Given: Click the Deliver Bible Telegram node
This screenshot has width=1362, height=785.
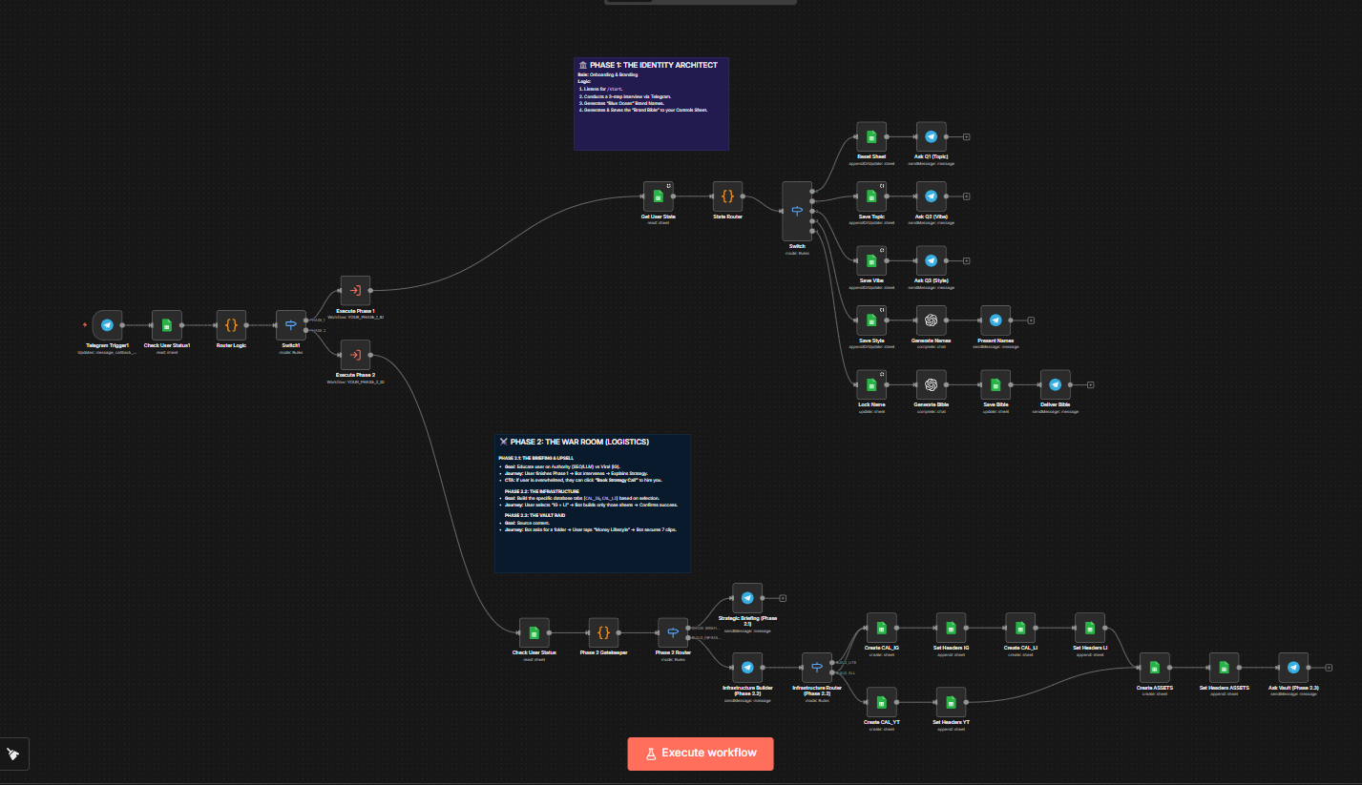Looking at the screenshot, I should pos(1055,384).
